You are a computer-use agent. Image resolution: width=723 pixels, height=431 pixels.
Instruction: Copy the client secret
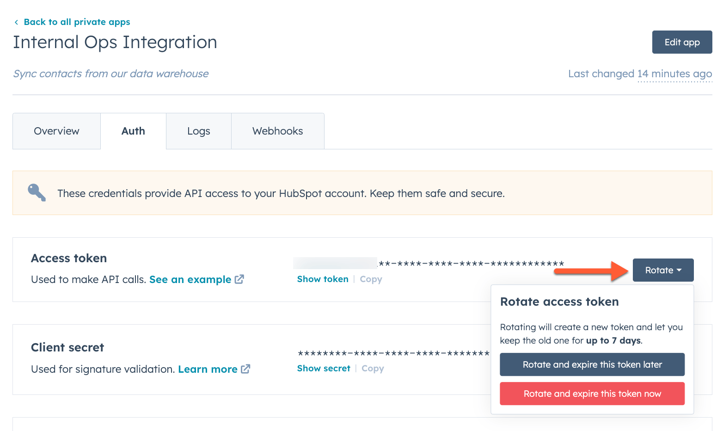[x=372, y=368]
